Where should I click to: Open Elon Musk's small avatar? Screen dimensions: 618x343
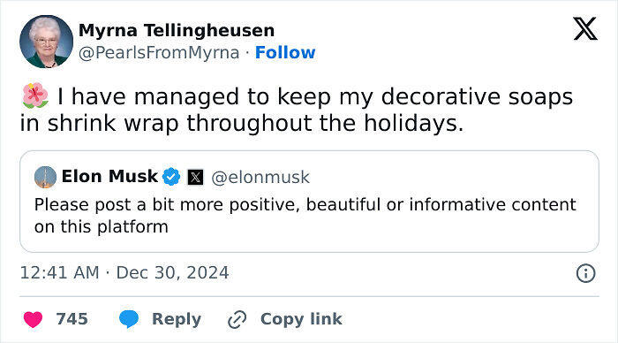45,177
